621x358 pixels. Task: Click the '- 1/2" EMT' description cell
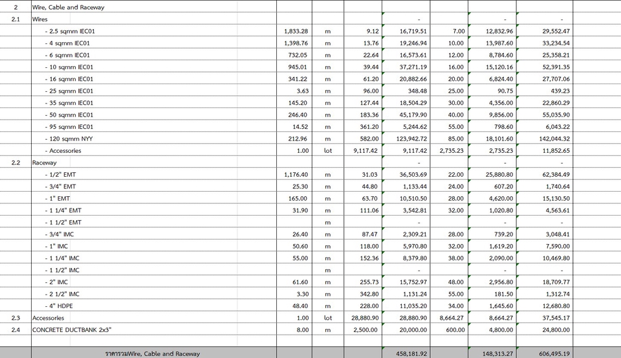(x=60, y=175)
